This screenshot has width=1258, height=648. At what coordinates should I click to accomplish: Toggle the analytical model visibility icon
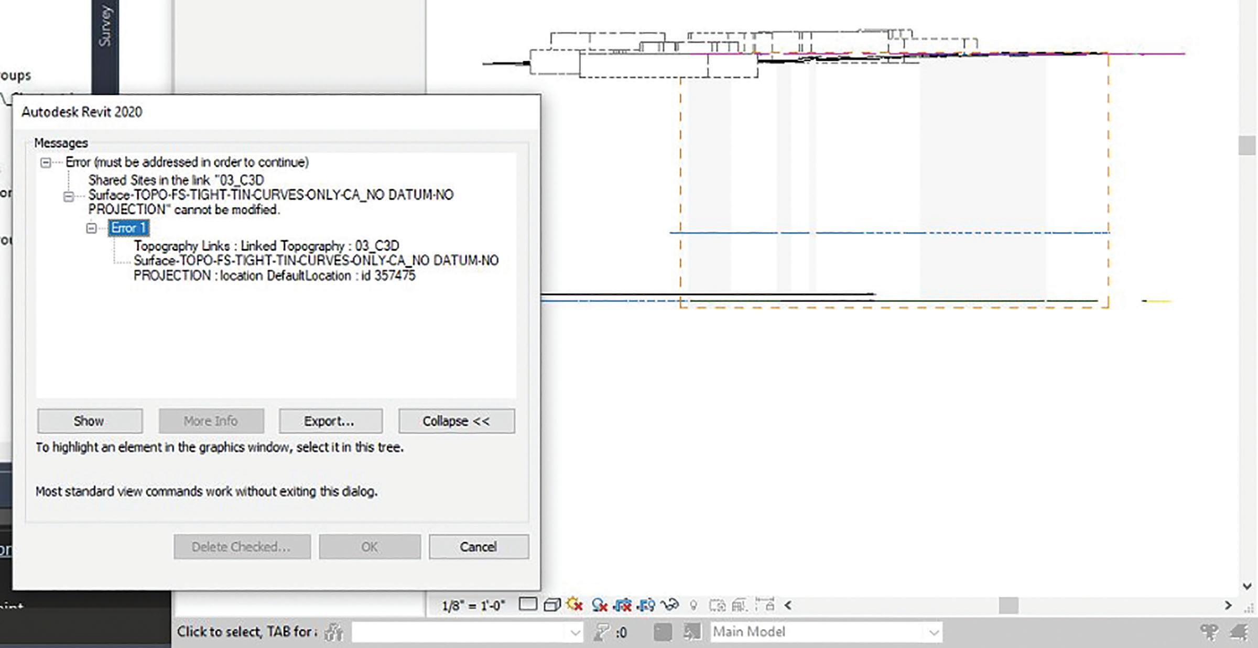(740, 606)
